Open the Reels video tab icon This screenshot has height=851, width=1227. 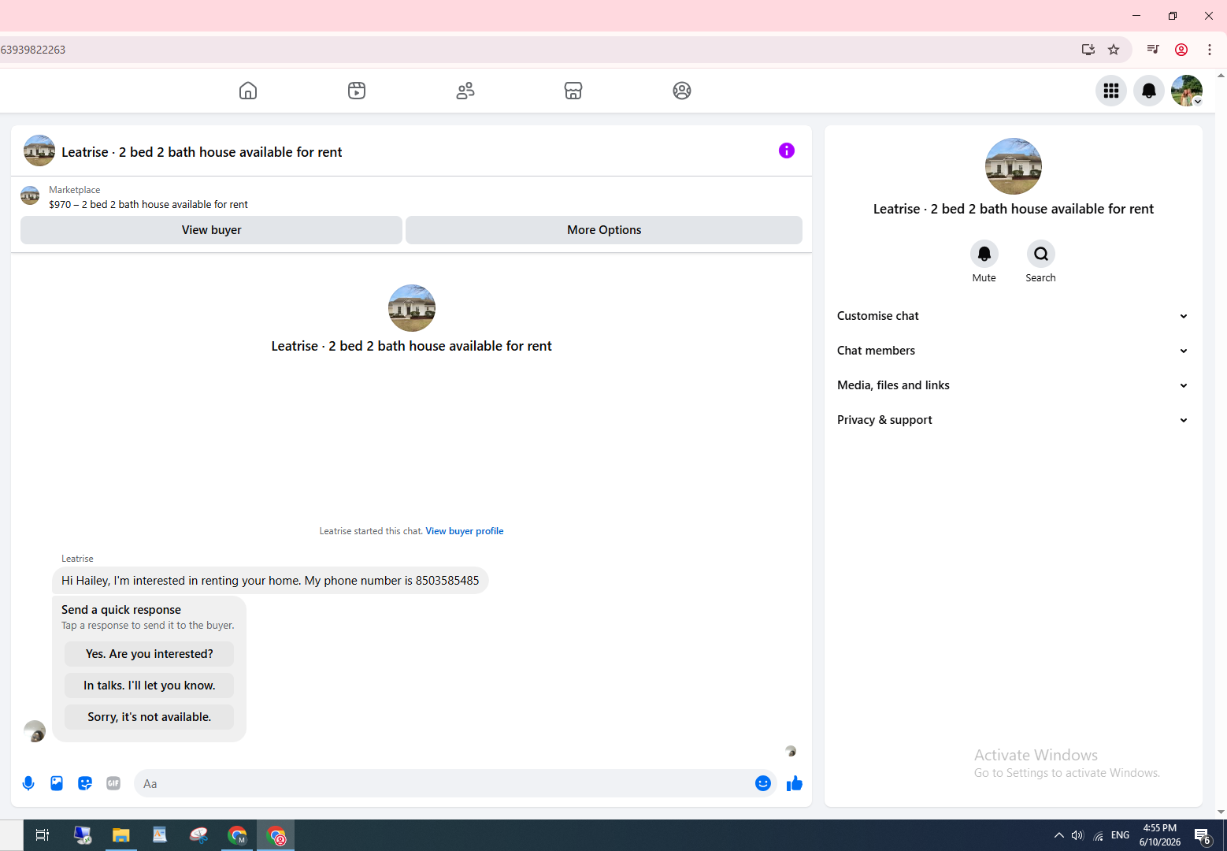tap(357, 91)
